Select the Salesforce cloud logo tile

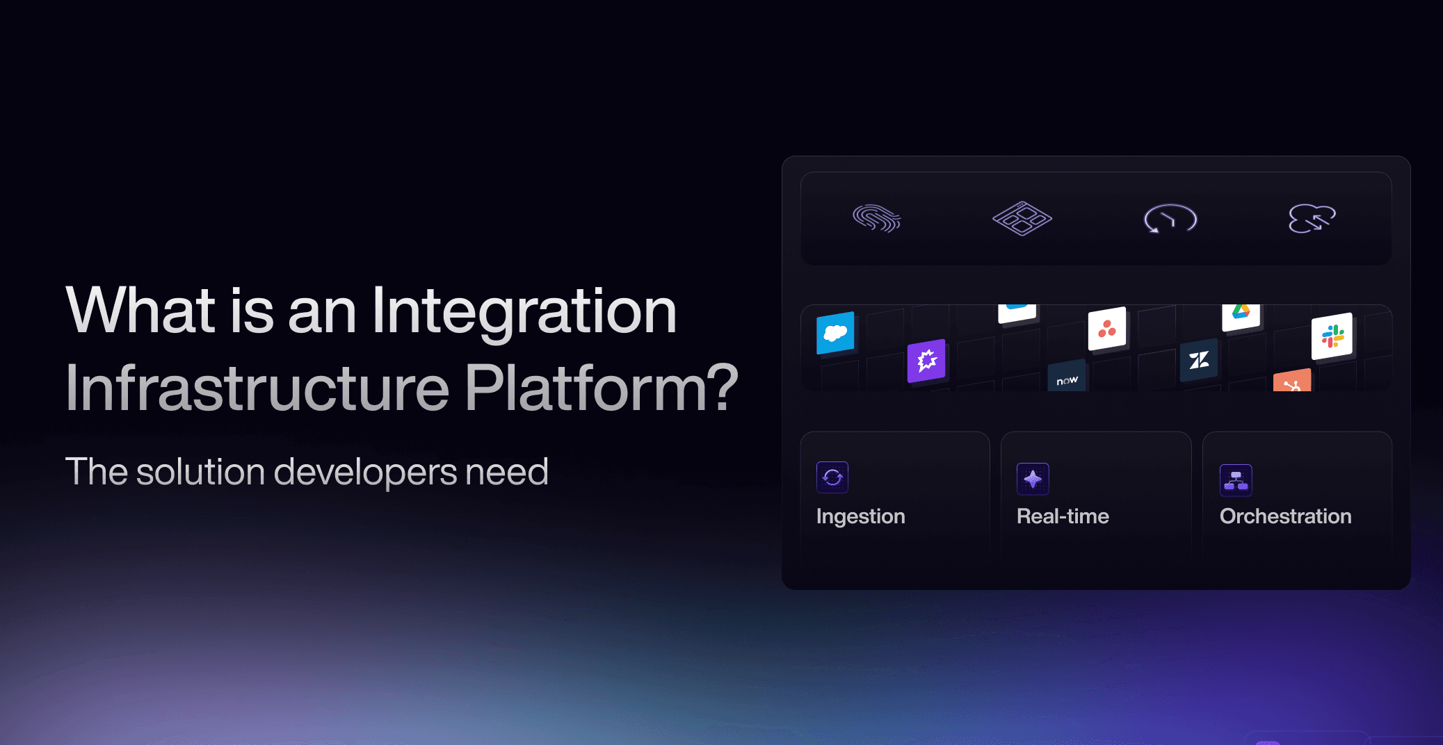click(x=835, y=334)
